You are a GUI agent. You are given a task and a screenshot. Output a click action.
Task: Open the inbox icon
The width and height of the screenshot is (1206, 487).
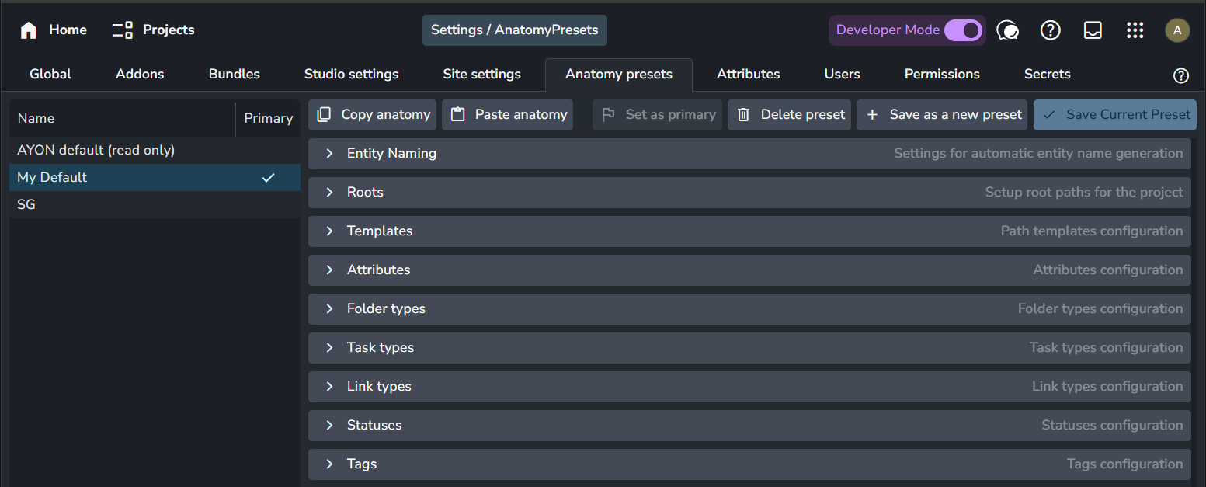(x=1093, y=30)
